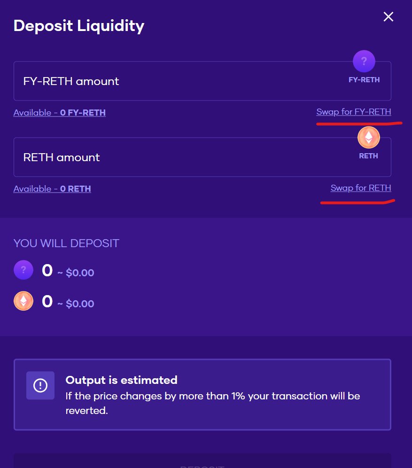Click the orange Ethereum icon under You Will Deposit
Viewport: 412px width, 468px height.
coord(23,301)
